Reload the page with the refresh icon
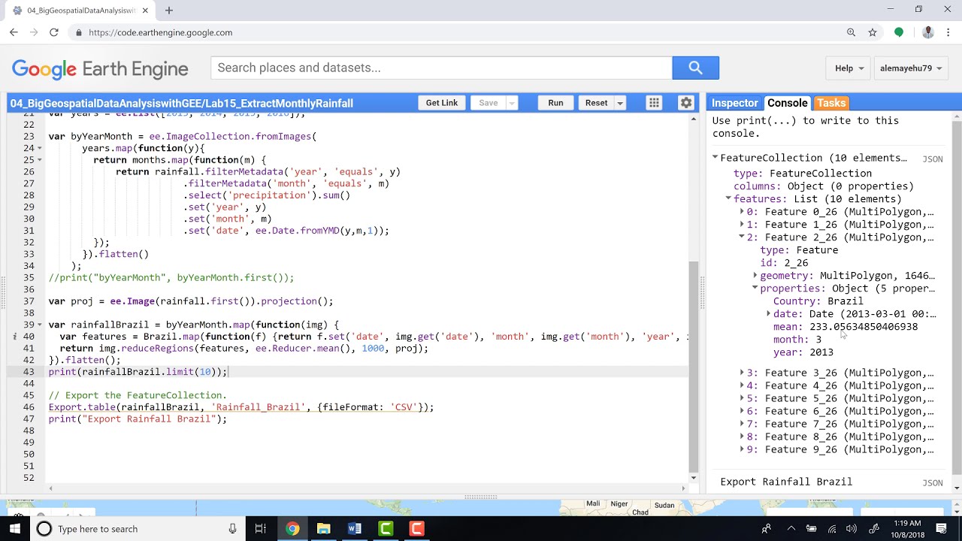The image size is (962, 541). (53, 32)
